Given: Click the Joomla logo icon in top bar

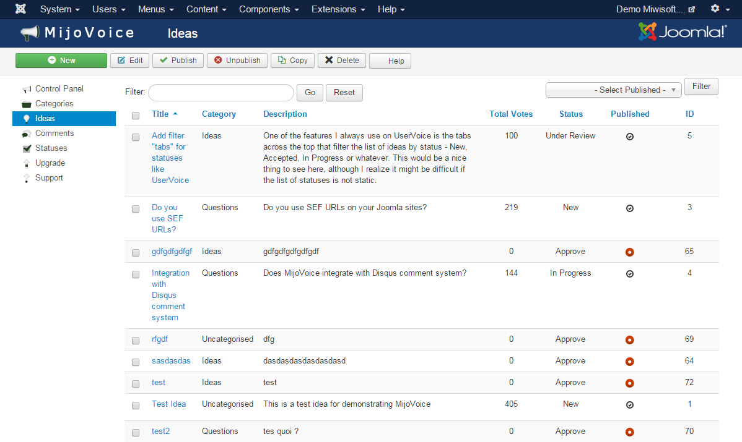Looking at the screenshot, I should pos(20,9).
